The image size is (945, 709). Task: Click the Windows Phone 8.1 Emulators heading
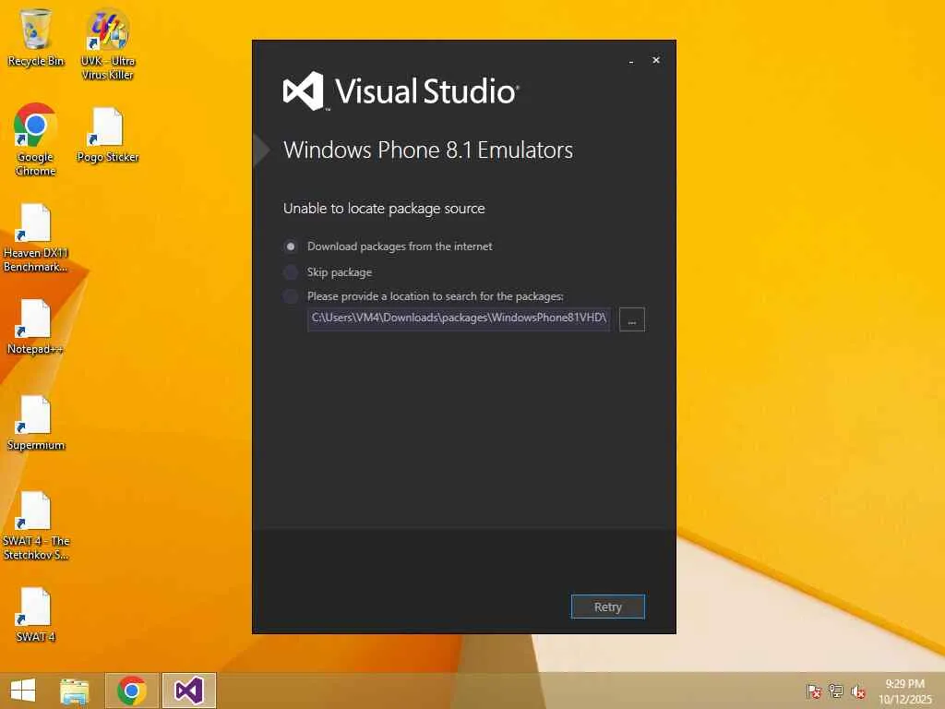(x=428, y=150)
